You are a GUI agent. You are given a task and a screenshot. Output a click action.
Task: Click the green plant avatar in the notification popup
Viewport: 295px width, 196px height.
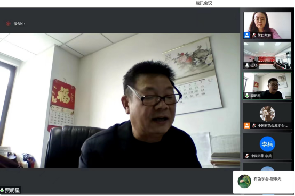244,181
